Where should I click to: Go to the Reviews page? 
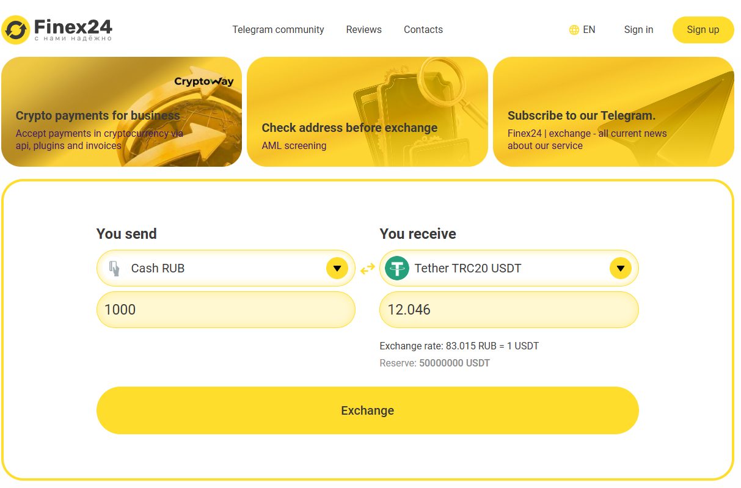pos(363,29)
